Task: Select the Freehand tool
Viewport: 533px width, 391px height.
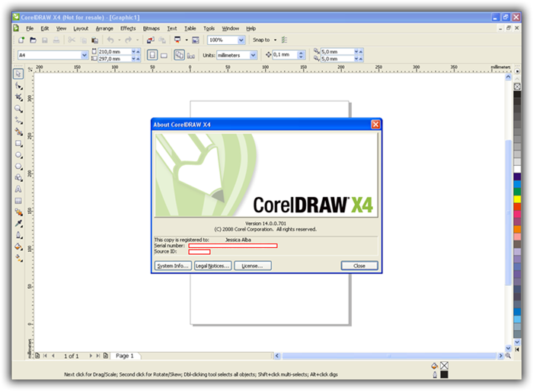Action: coord(18,121)
